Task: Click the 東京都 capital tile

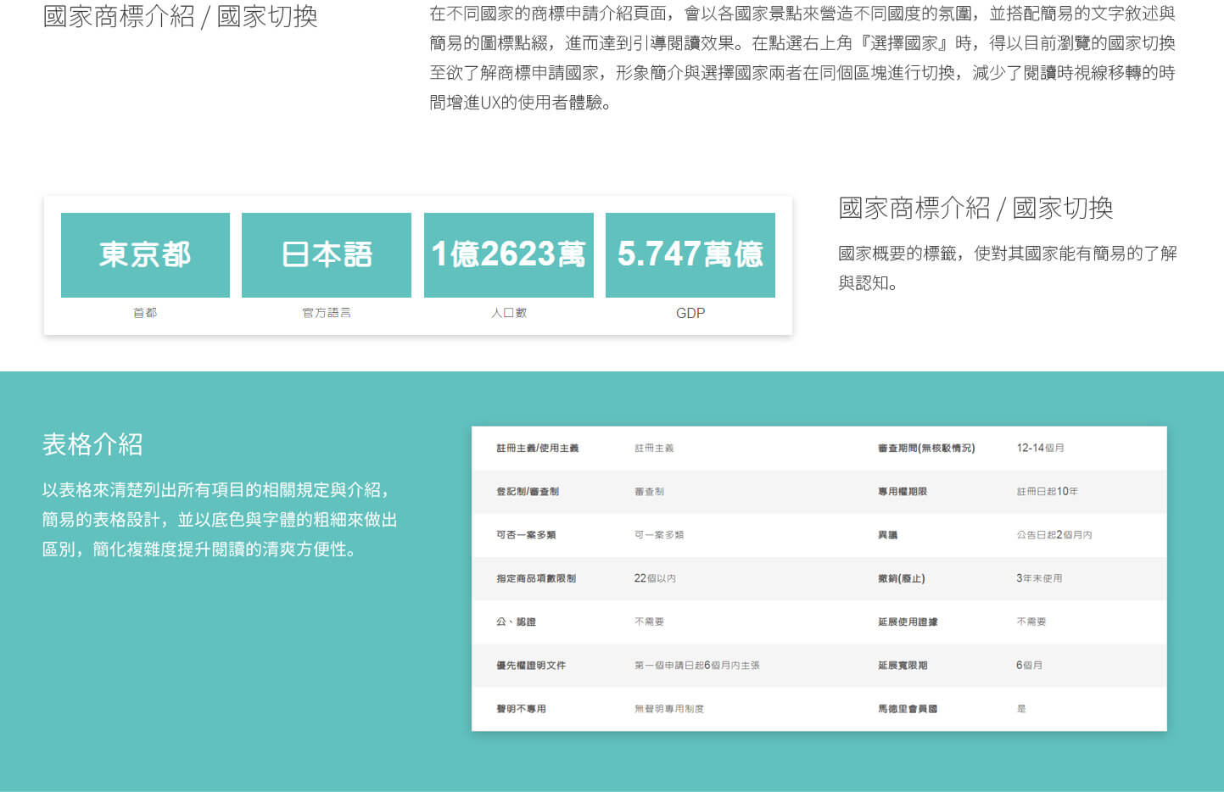Action: [144, 254]
